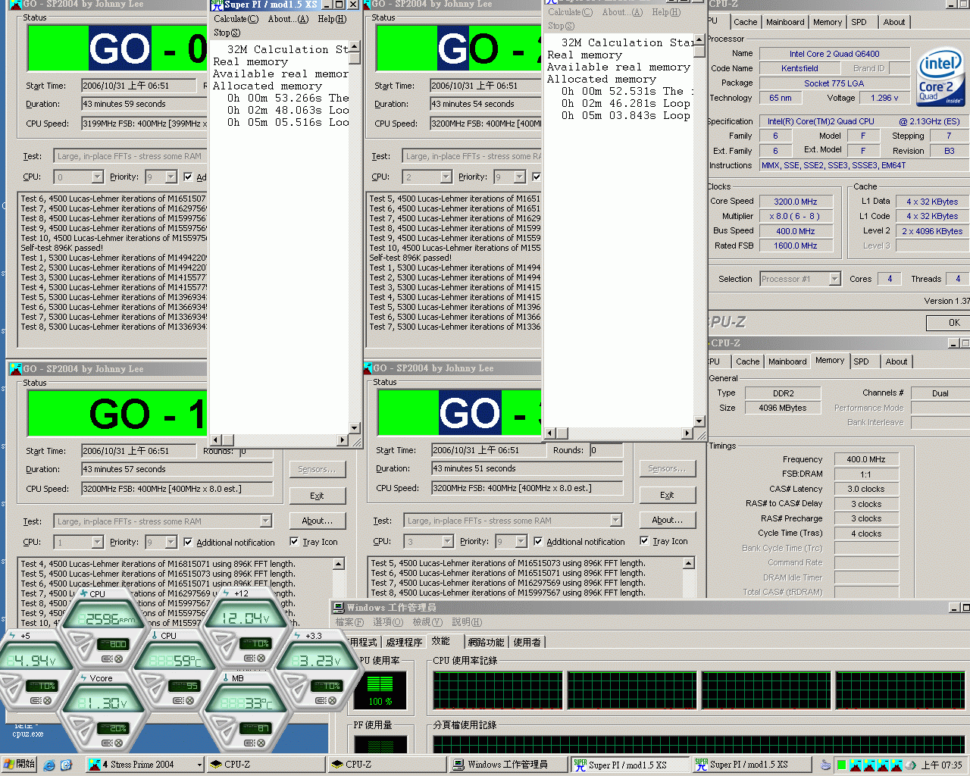
Task: Open Help menu in active Super PI window
Action: click(x=332, y=19)
